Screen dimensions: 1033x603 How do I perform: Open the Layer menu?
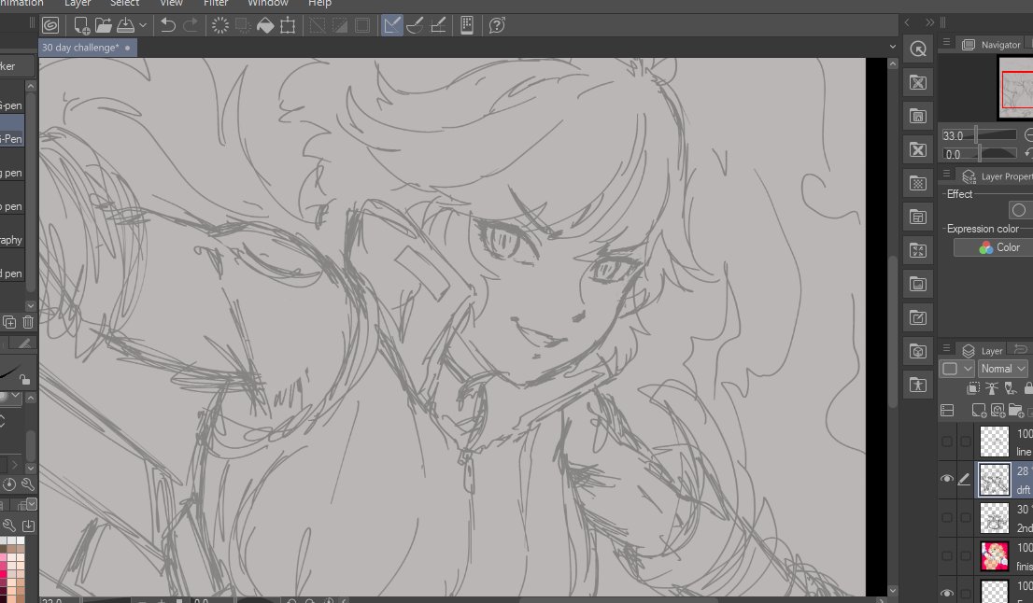pyautogui.click(x=78, y=4)
